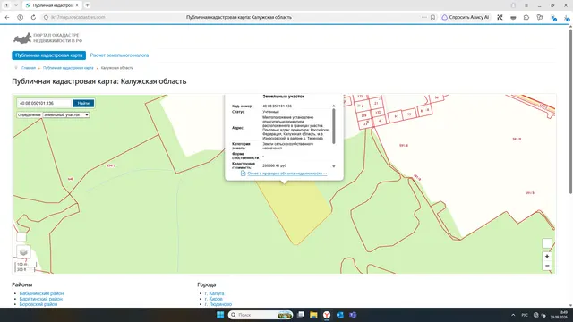
Task: Follow Публичная кадастровая карта breadcrumb link
Action: 68,68
